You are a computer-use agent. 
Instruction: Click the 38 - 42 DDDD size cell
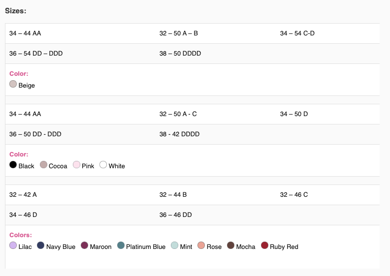click(x=216, y=134)
